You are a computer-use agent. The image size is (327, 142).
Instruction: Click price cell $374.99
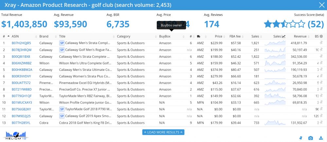pyautogui.click(x=216, y=70)
